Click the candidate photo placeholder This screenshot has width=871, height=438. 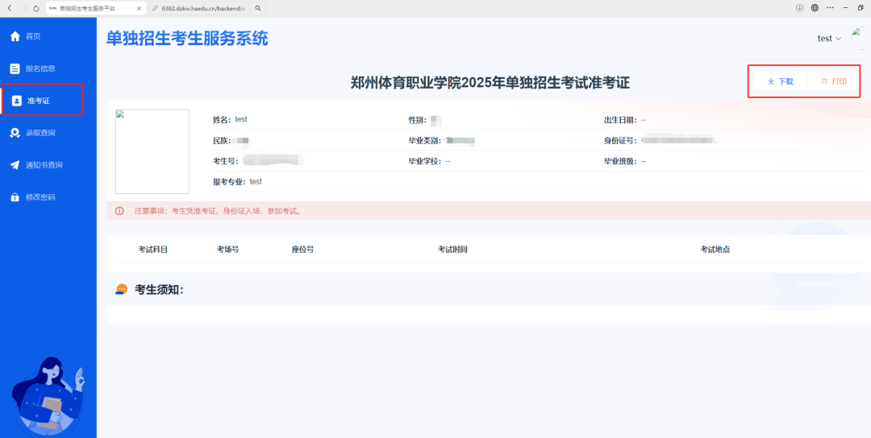152,151
